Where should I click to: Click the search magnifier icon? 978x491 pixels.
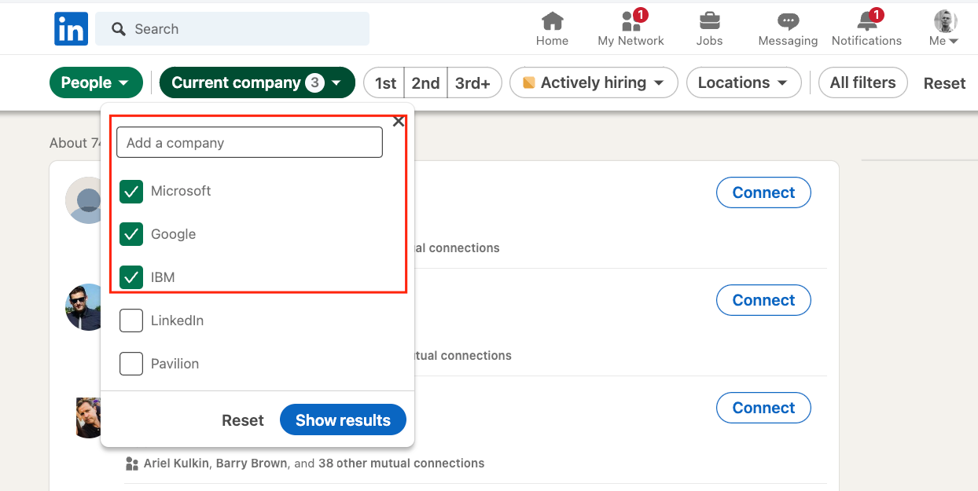tap(119, 29)
